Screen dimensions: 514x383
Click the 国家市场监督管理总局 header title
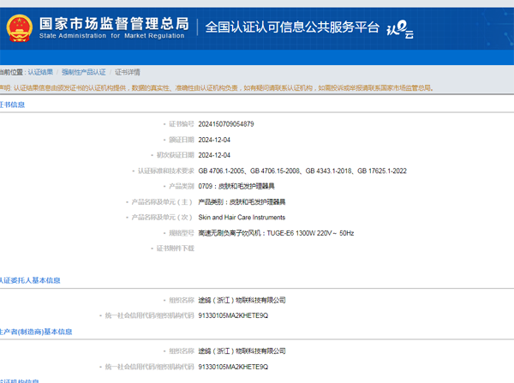click(x=113, y=21)
